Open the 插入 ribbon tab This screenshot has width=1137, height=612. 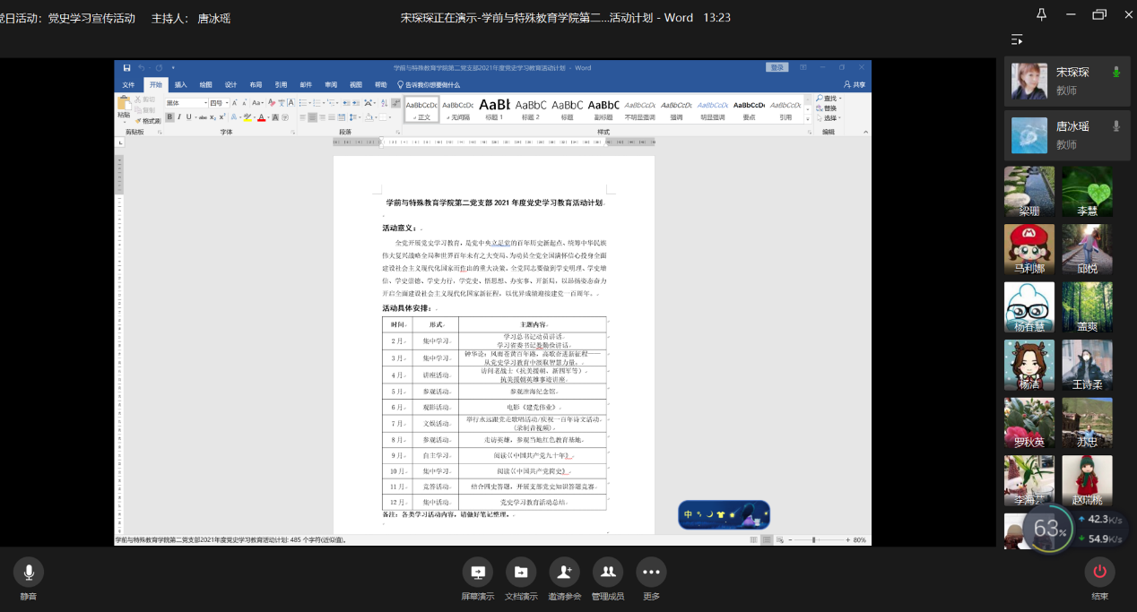pos(180,85)
